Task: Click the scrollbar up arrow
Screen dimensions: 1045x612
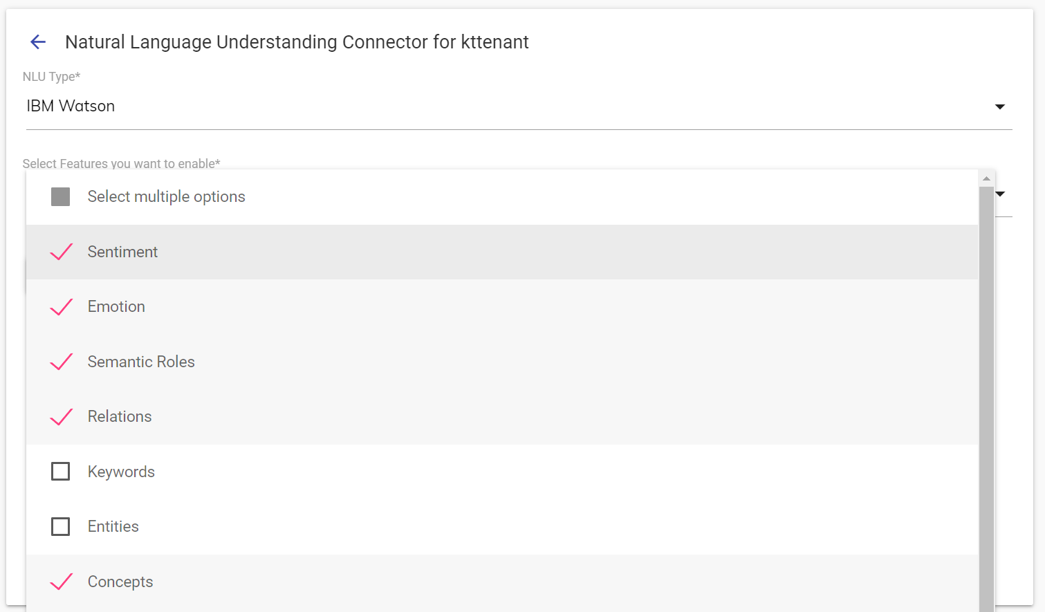Action: tap(986, 178)
